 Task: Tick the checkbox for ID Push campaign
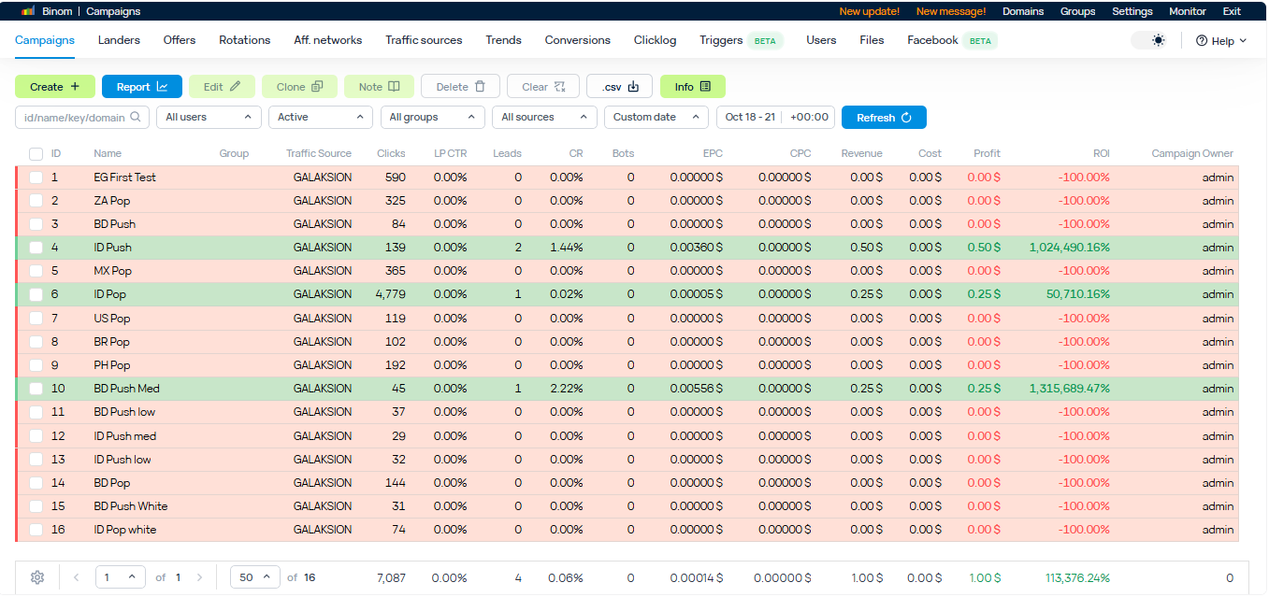(x=36, y=248)
